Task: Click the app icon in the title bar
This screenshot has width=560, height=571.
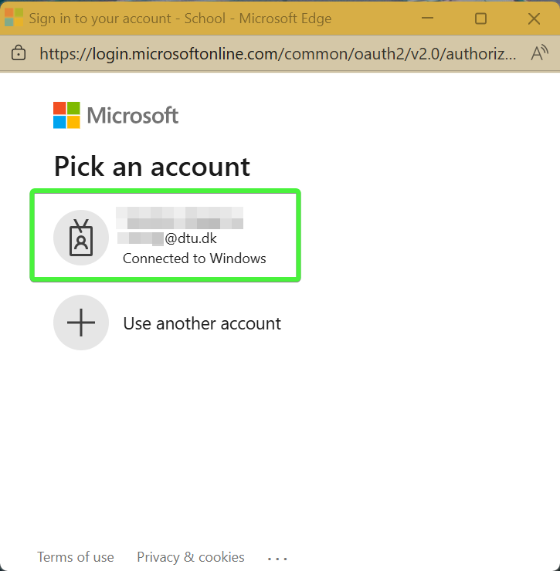Action: (14, 18)
